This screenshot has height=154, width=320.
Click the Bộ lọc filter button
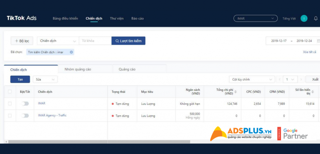coord(22,41)
